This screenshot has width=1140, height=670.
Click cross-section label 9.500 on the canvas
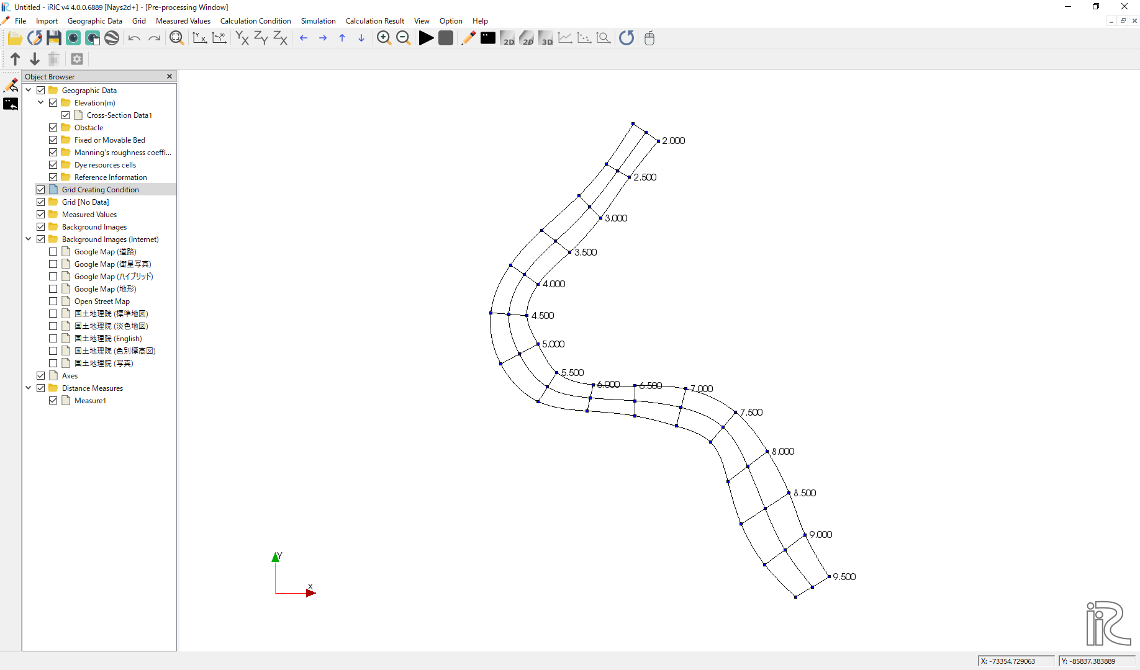point(844,576)
